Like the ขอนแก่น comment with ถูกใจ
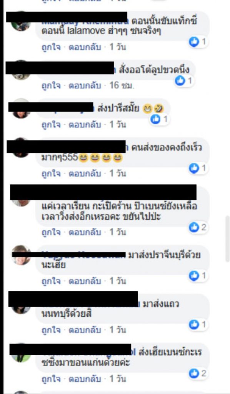Viewport: 230px width, 394px height. [x=51, y=379]
